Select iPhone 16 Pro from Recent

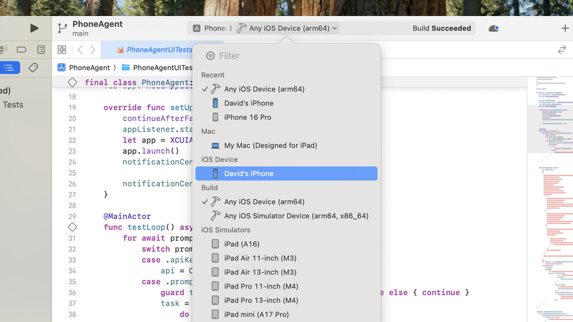pyautogui.click(x=247, y=117)
